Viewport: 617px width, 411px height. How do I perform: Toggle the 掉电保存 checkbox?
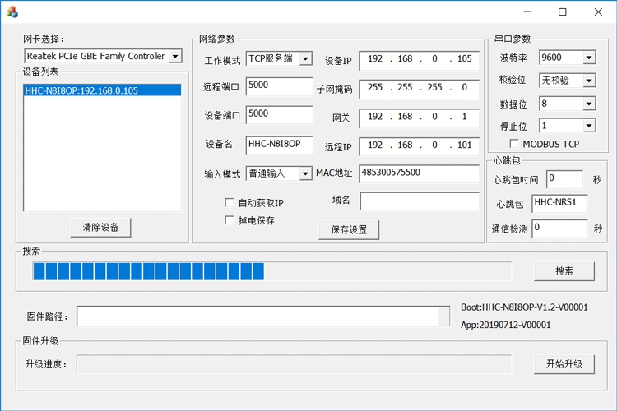coord(230,220)
